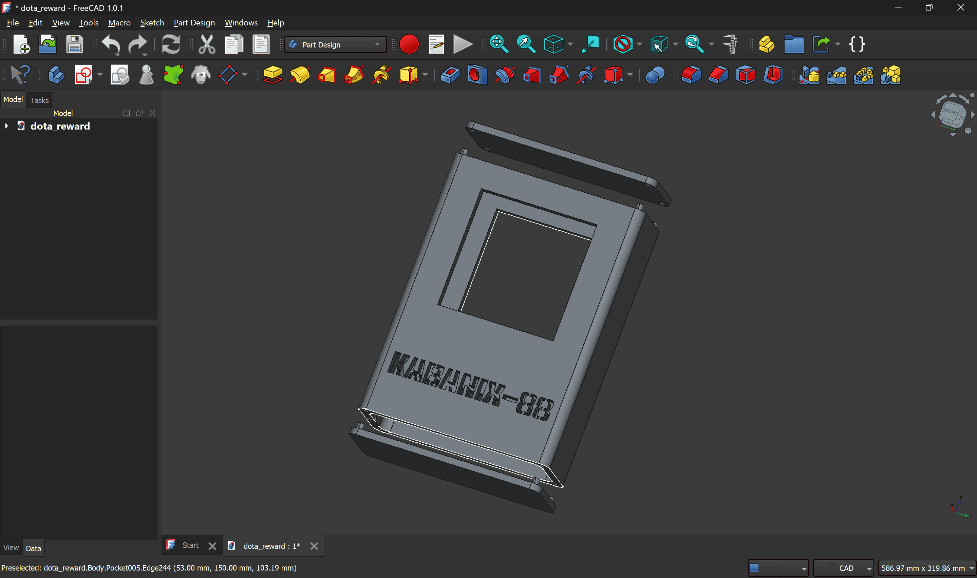Create a Mirrored feature

pyautogui.click(x=809, y=75)
